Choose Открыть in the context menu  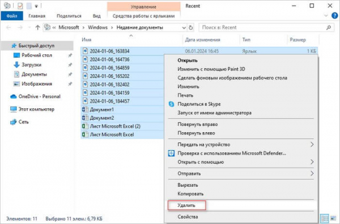click(x=188, y=60)
